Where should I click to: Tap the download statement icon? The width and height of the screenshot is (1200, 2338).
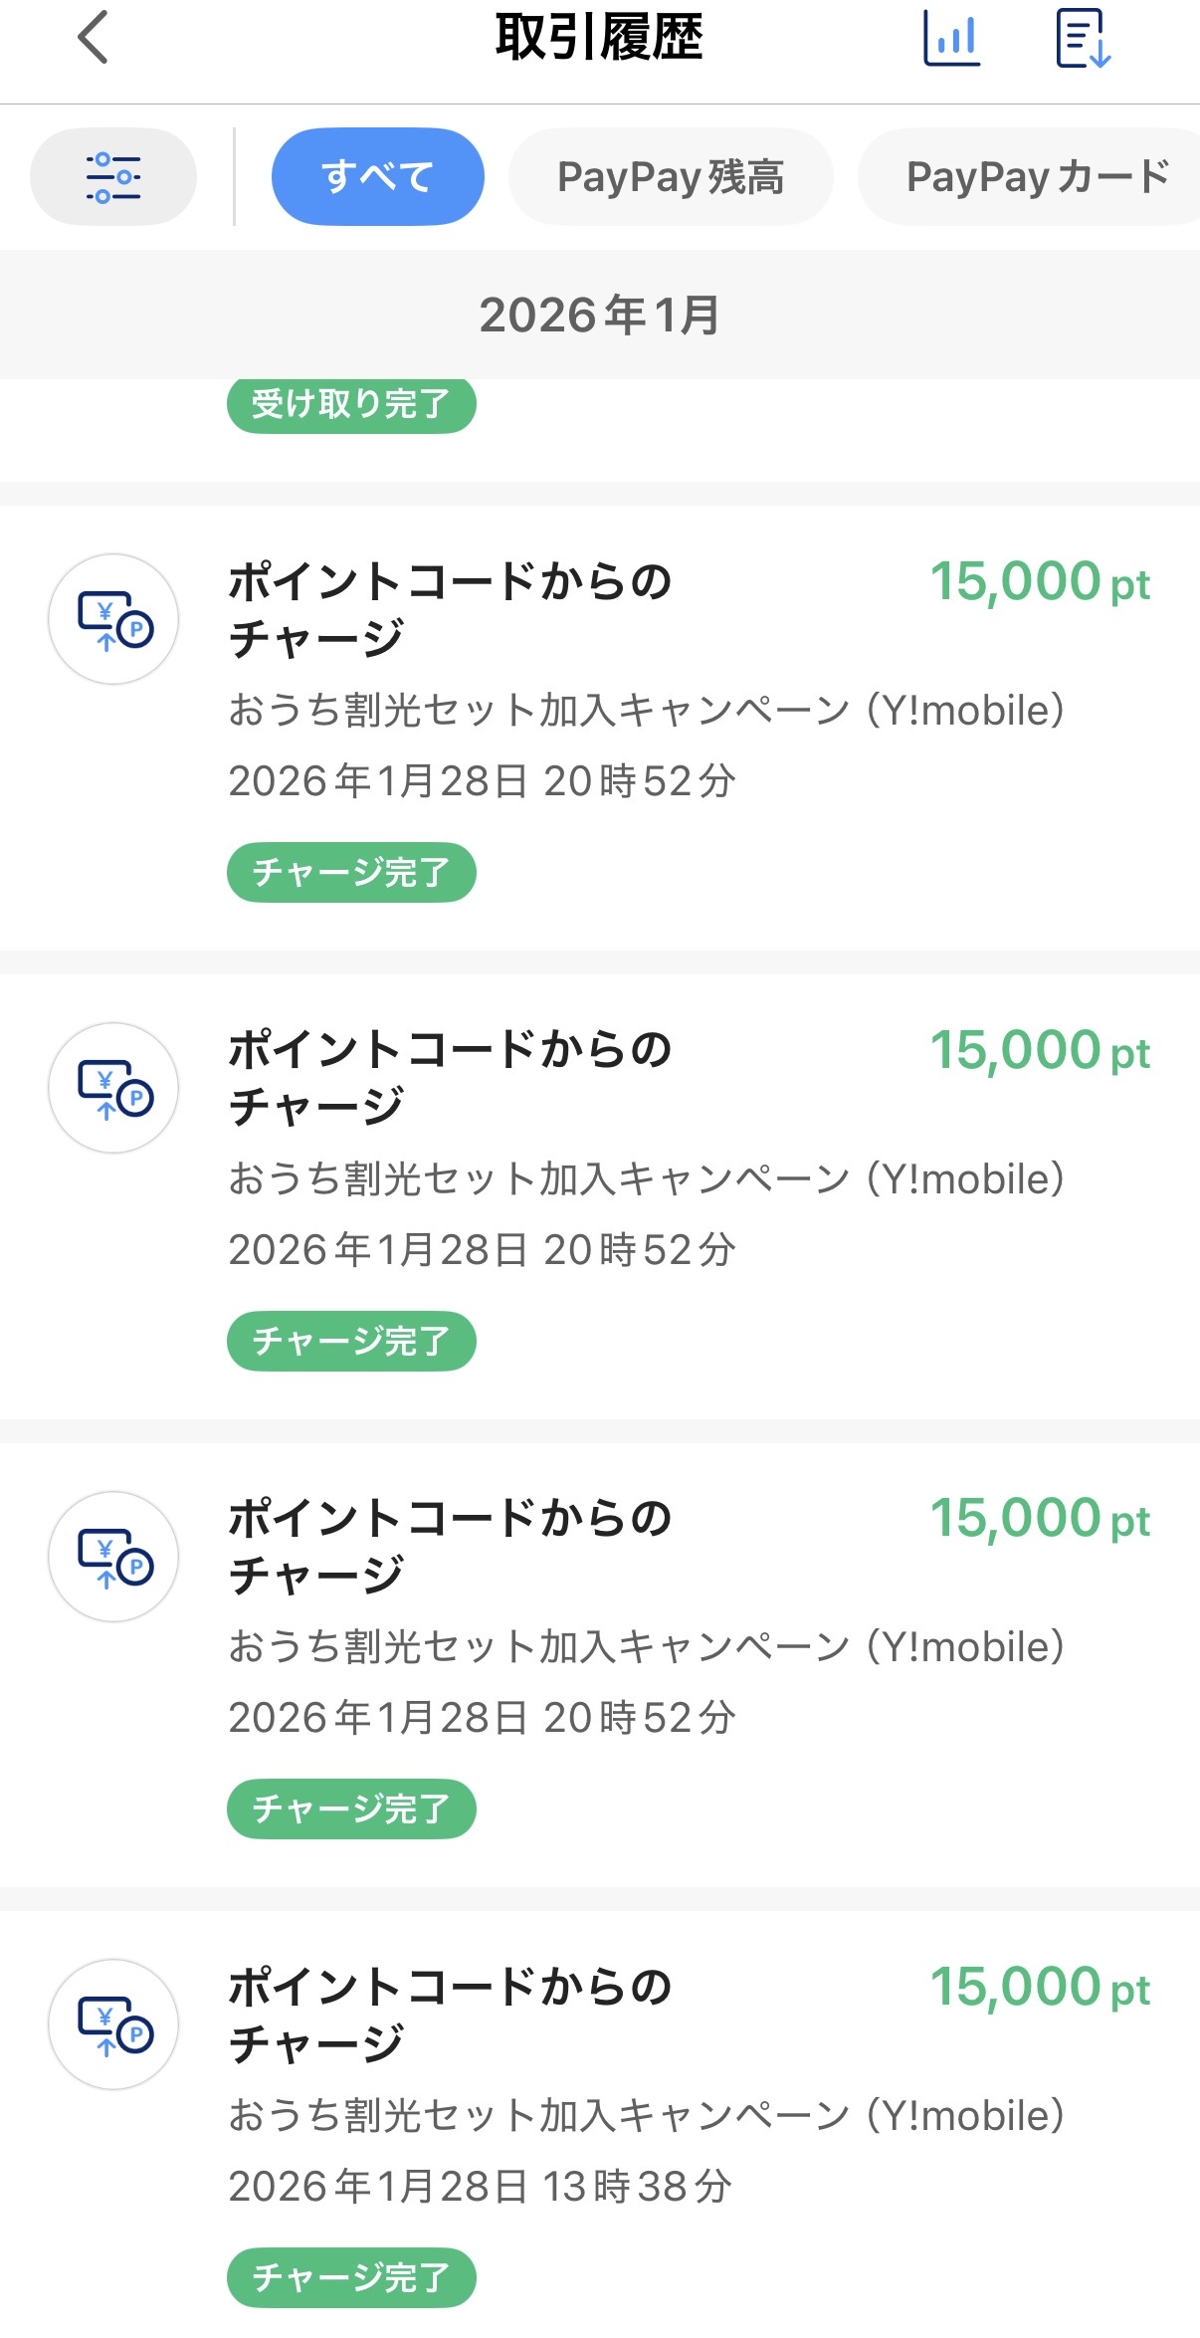(1083, 38)
